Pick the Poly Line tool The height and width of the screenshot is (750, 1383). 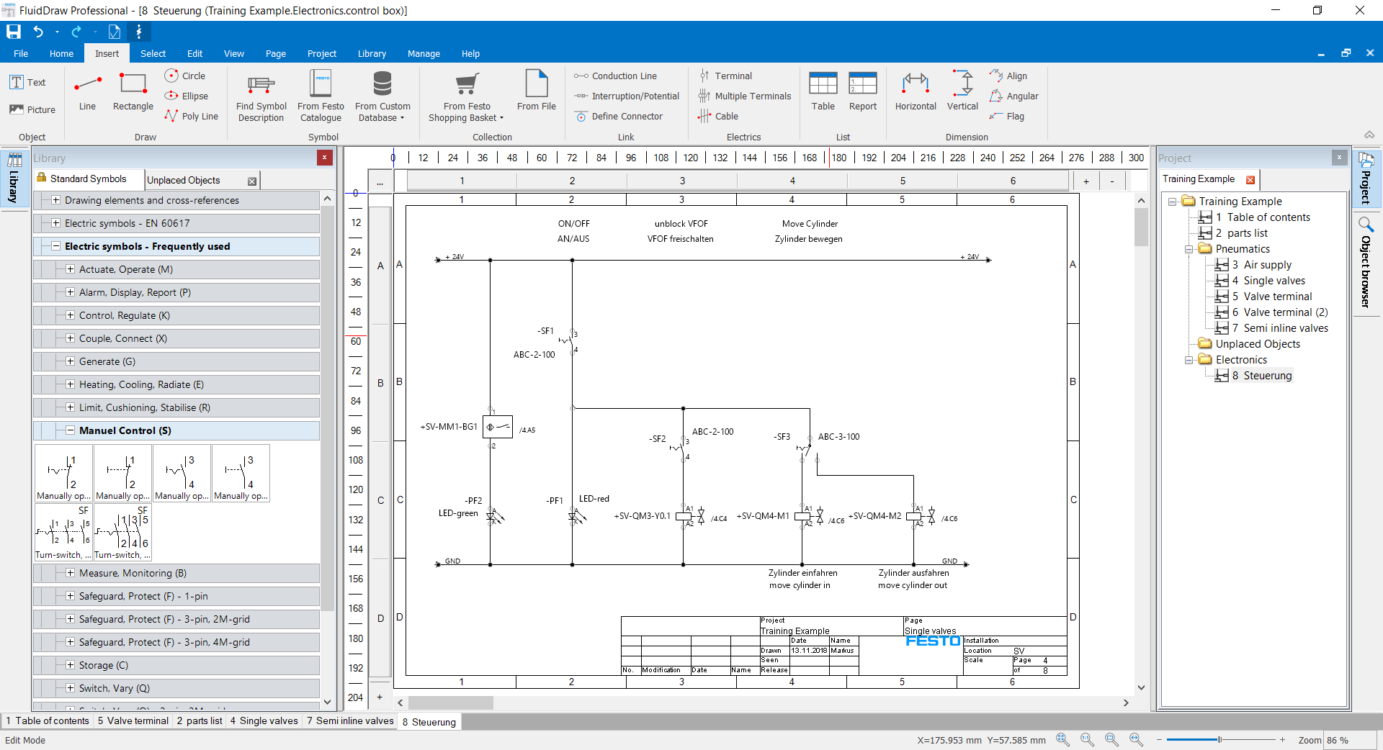click(x=191, y=116)
